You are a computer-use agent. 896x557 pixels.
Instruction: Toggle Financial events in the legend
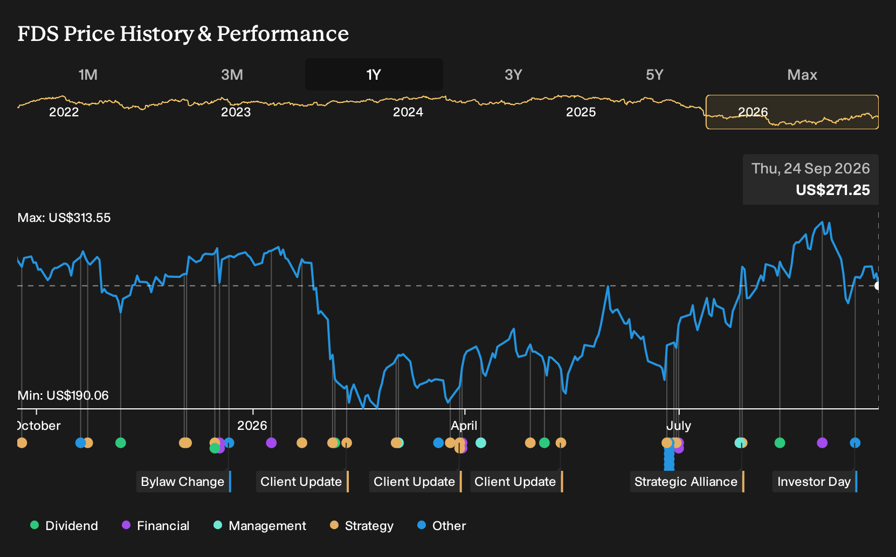[x=156, y=525]
